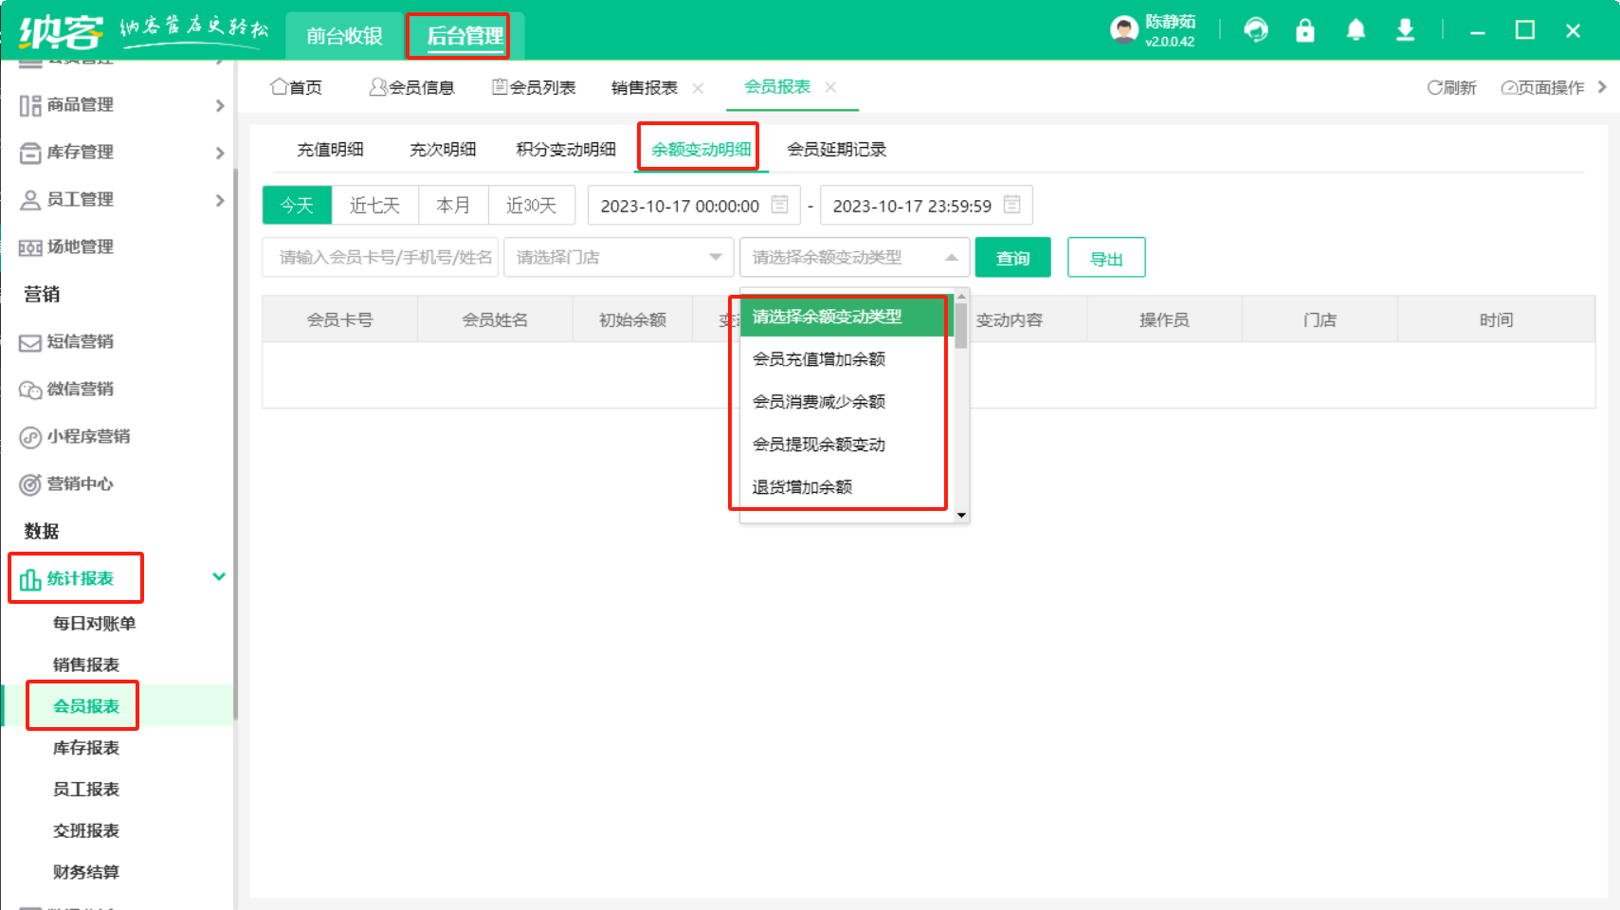Viewport: 1620px width, 910px height.
Task: Switch to the 前台收银 top tab
Action: [x=344, y=36]
